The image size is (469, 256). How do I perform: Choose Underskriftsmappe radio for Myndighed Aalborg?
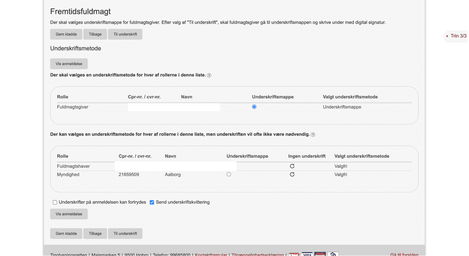point(229,175)
